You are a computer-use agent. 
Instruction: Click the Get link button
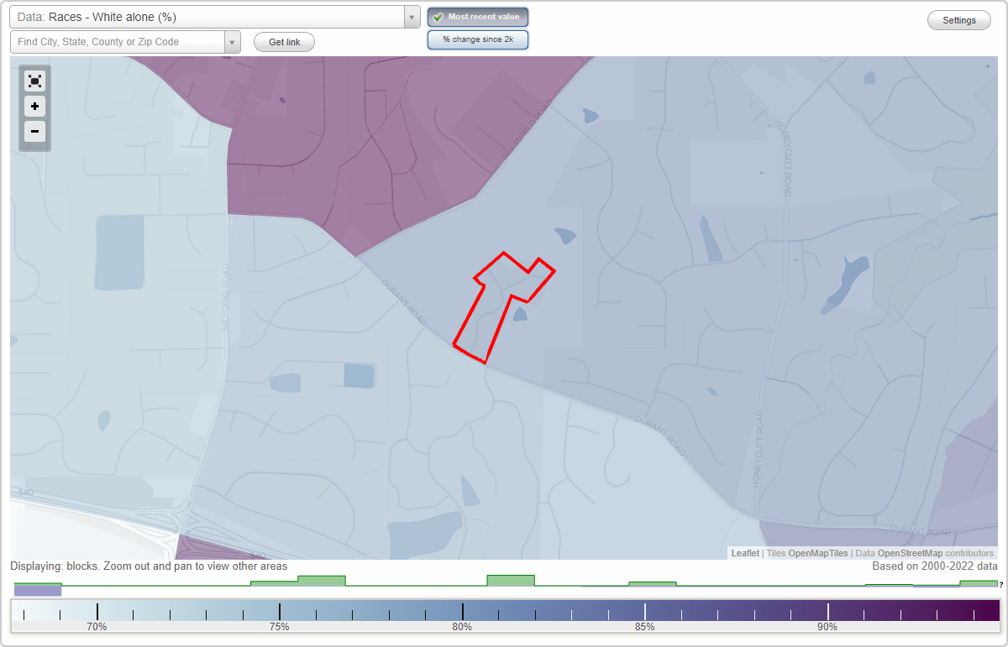pos(284,42)
